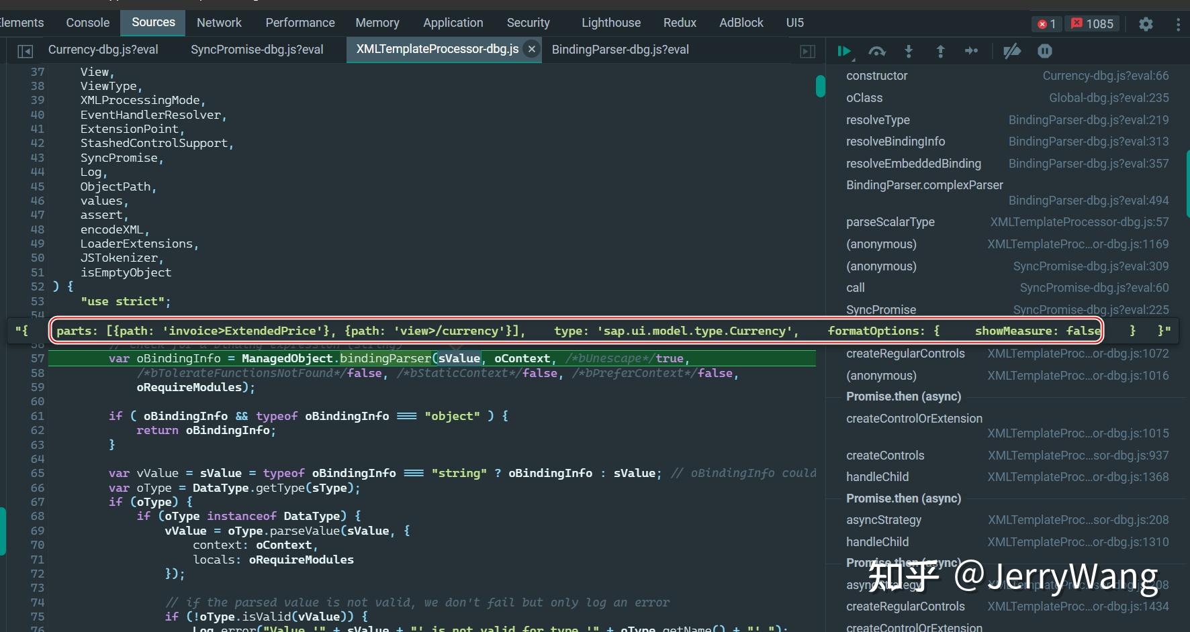
Task: Open the AdBlock panel
Action: pyautogui.click(x=741, y=23)
